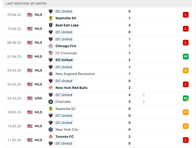Click the W badge on the Charlotte match
This screenshot has width=196, height=148.
tap(186, 98)
